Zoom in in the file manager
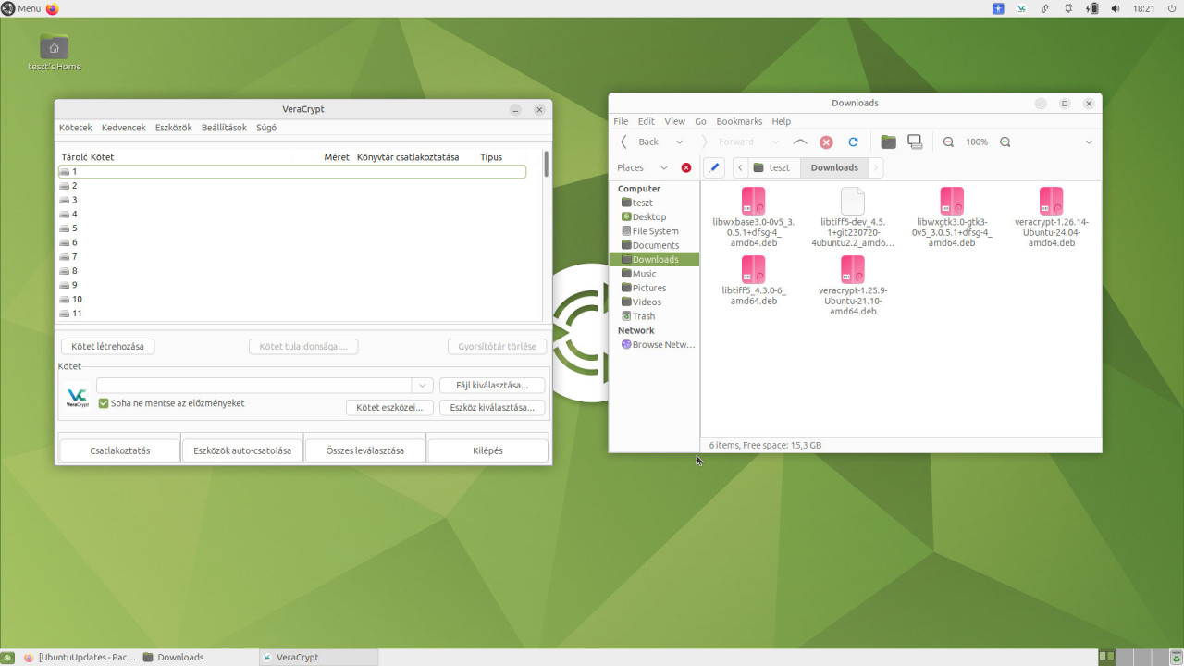1184x666 pixels. pyautogui.click(x=1005, y=142)
